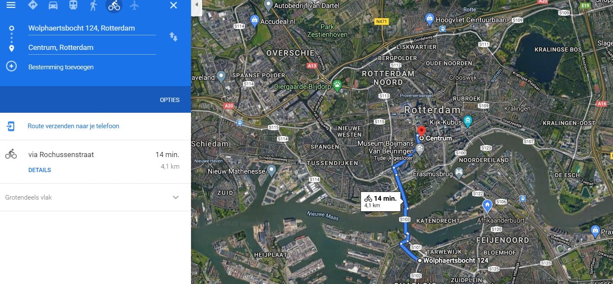Select the via Rochussenstraat route option

95,162
